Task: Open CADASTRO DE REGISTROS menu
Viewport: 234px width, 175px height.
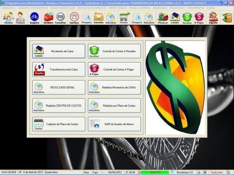Action: pyautogui.click(x=33, y=8)
